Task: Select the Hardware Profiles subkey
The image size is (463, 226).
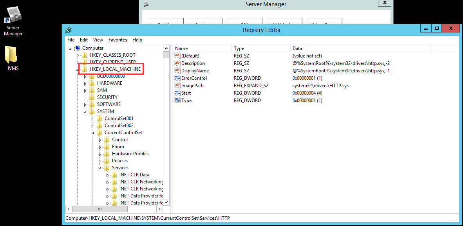Action: 130,154
